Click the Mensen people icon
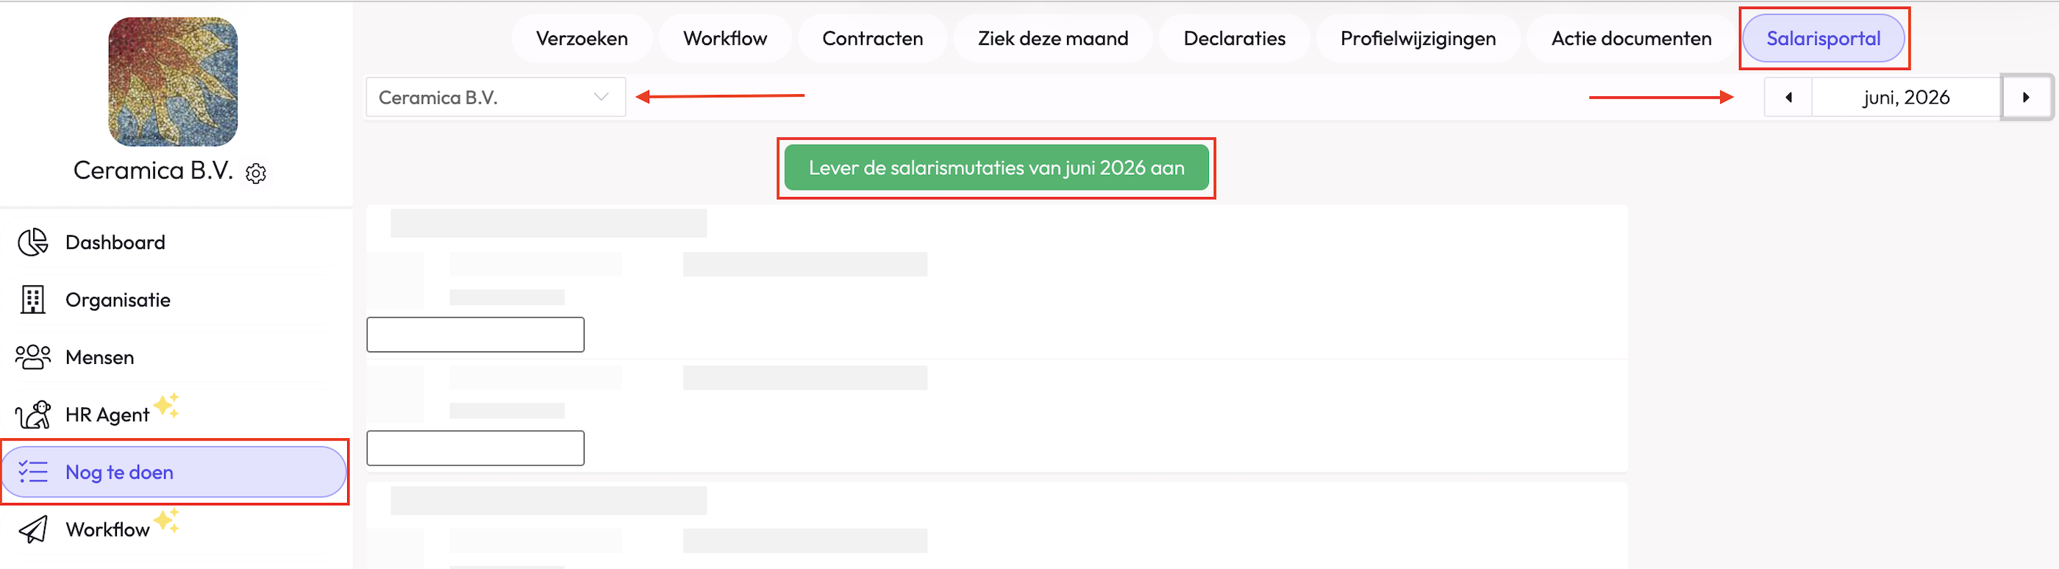This screenshot has width=2059, height=569. point(33,357)
